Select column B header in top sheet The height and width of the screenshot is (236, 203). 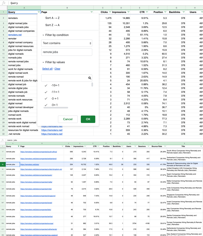point(67,8)
